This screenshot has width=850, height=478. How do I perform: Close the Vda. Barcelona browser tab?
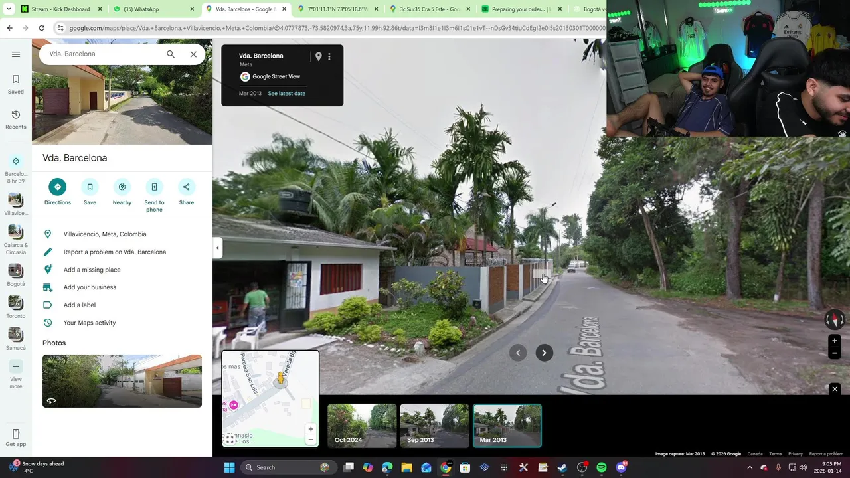(x=284, y=9)
